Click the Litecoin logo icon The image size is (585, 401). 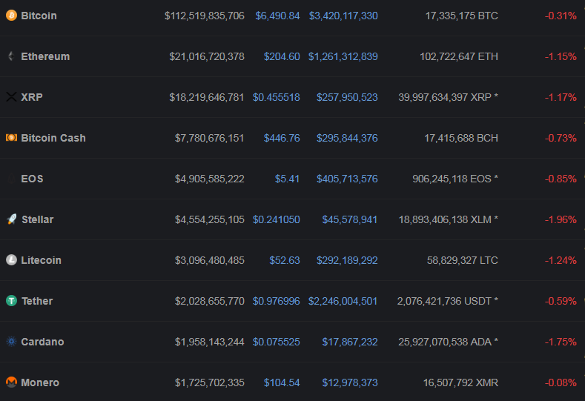[x=11, y=260]
